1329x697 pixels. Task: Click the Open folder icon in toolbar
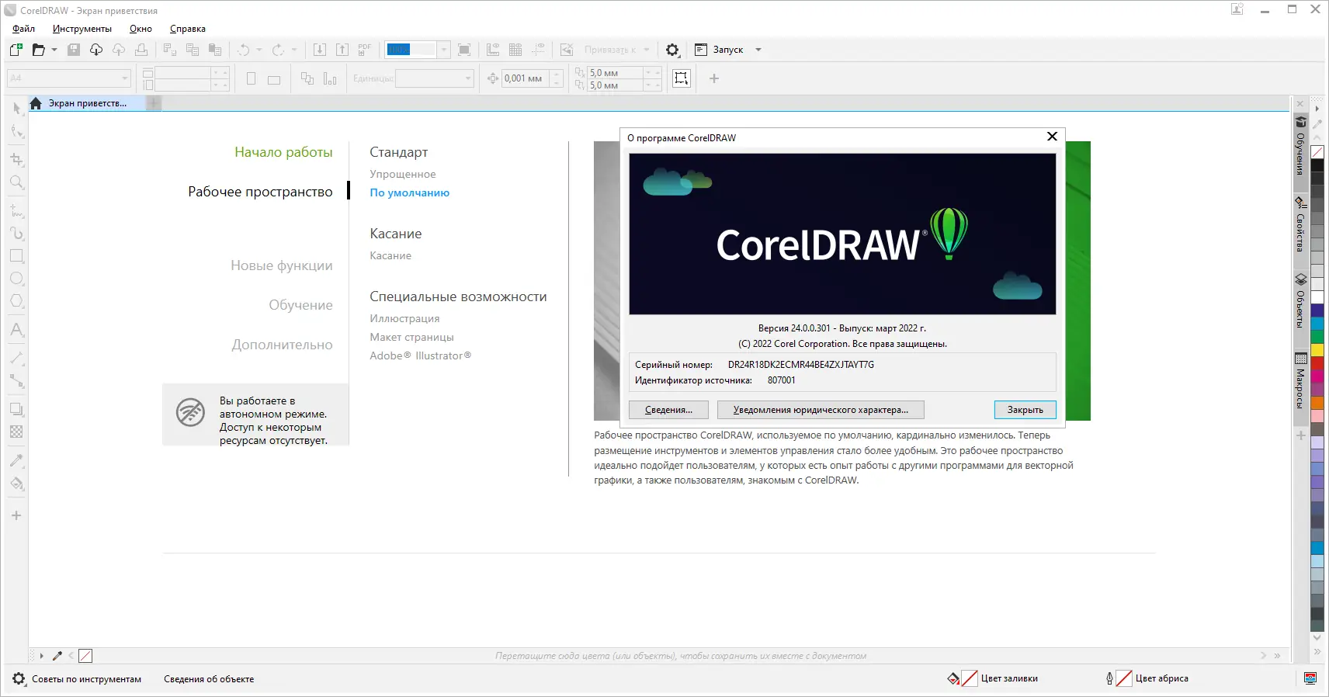38,50
